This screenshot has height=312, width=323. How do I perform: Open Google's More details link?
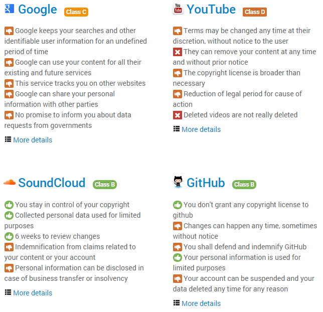point(33,140)
